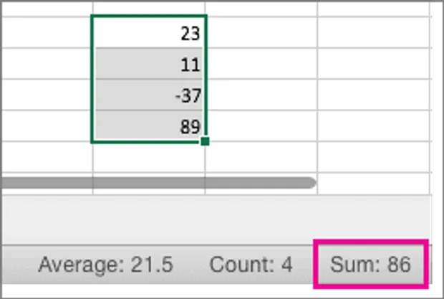Image resolution: width=444 pixels, height=299 pixels.
Task: Click the fill handle of the selection
Action: click(205, 141)
